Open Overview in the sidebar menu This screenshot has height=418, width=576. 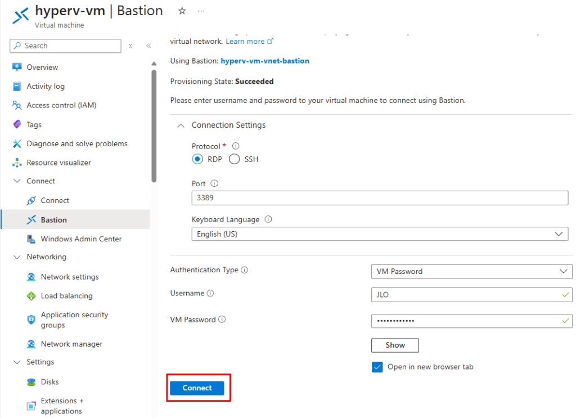pos(42,67)
